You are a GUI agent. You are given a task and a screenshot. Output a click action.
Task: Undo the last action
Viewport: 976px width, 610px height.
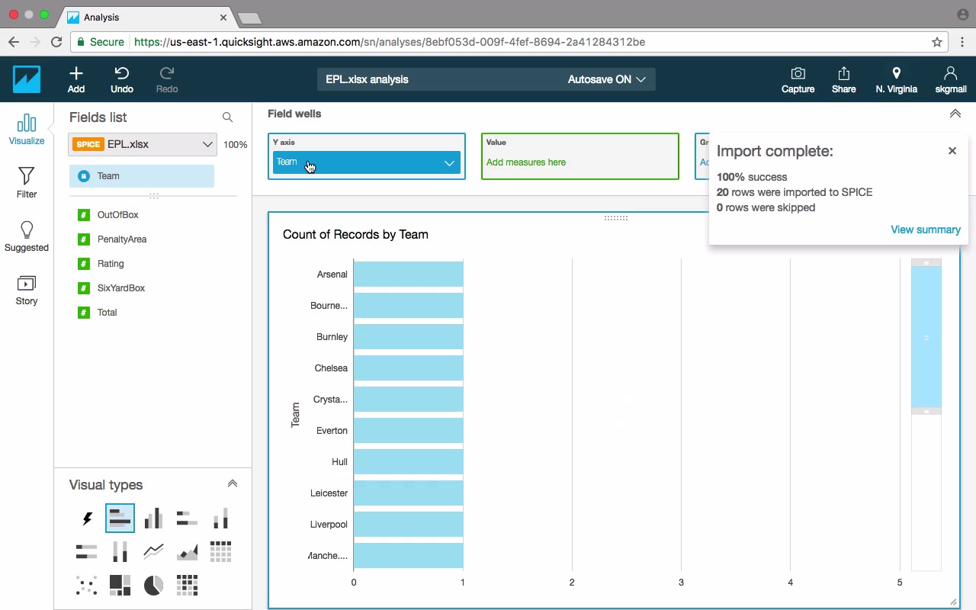point(122,79)
